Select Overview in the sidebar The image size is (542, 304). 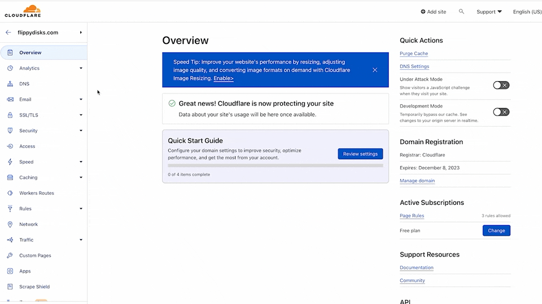(x=43, y=52)
